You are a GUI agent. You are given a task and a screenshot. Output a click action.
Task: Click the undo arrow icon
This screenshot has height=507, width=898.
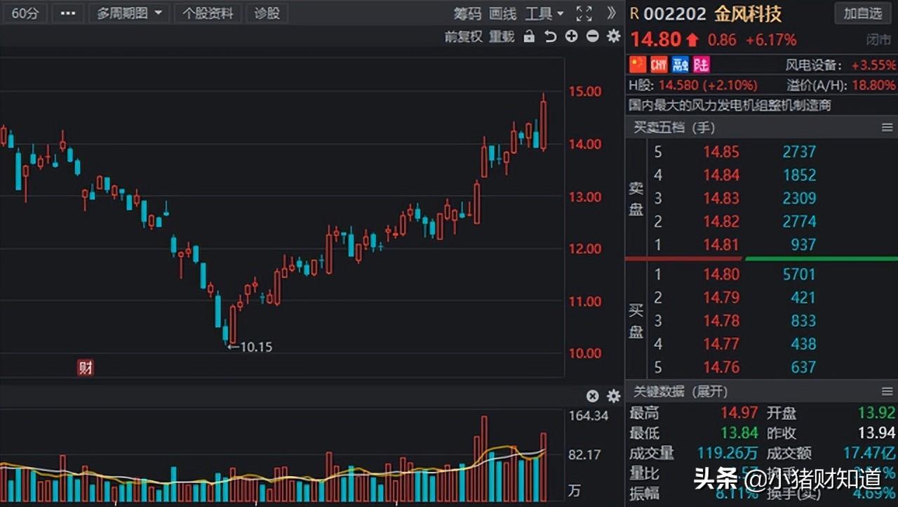tap(551, 36)
